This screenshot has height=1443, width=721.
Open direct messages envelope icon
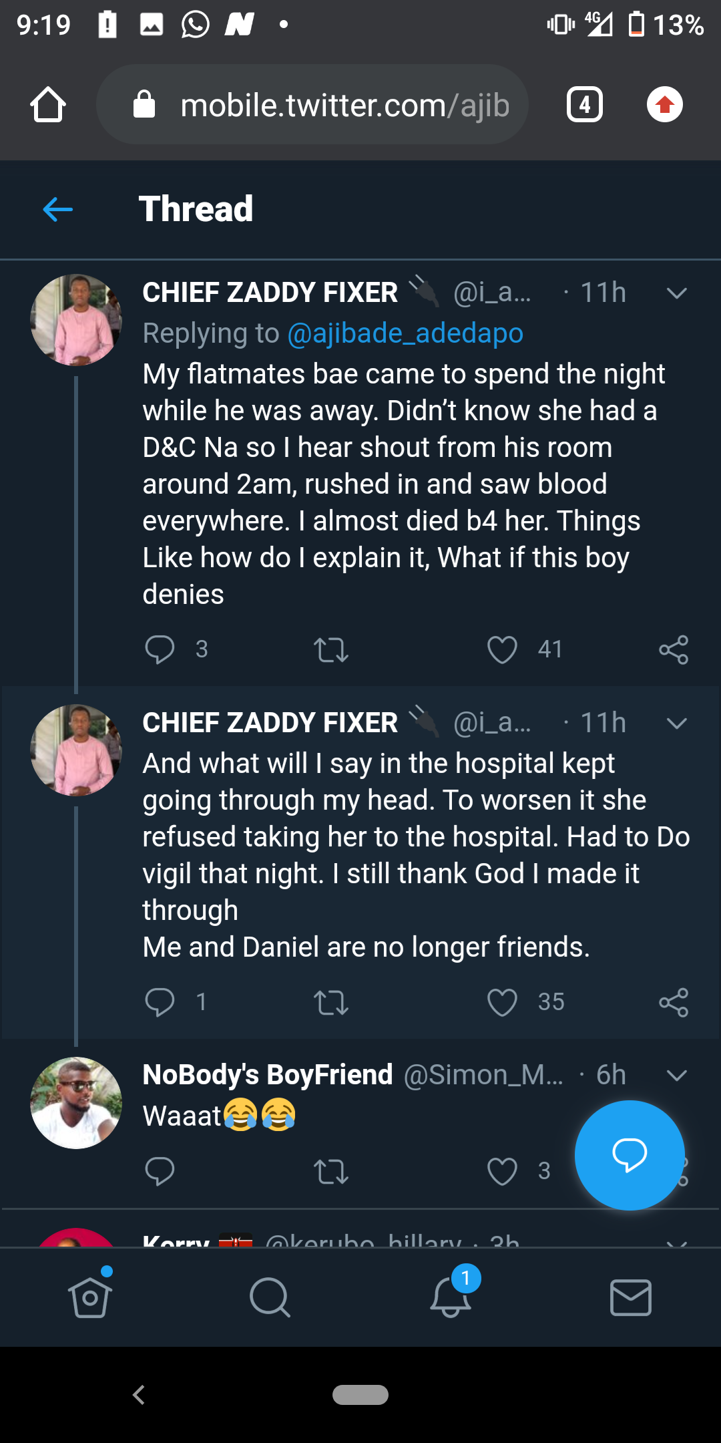(x=630, y=1297)
